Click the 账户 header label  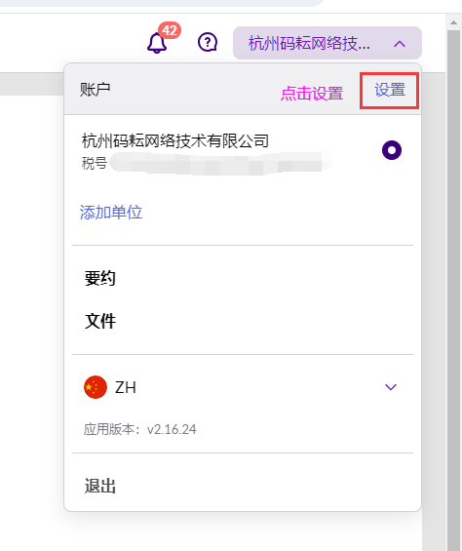pyautogui.click(x=95, y=90)
